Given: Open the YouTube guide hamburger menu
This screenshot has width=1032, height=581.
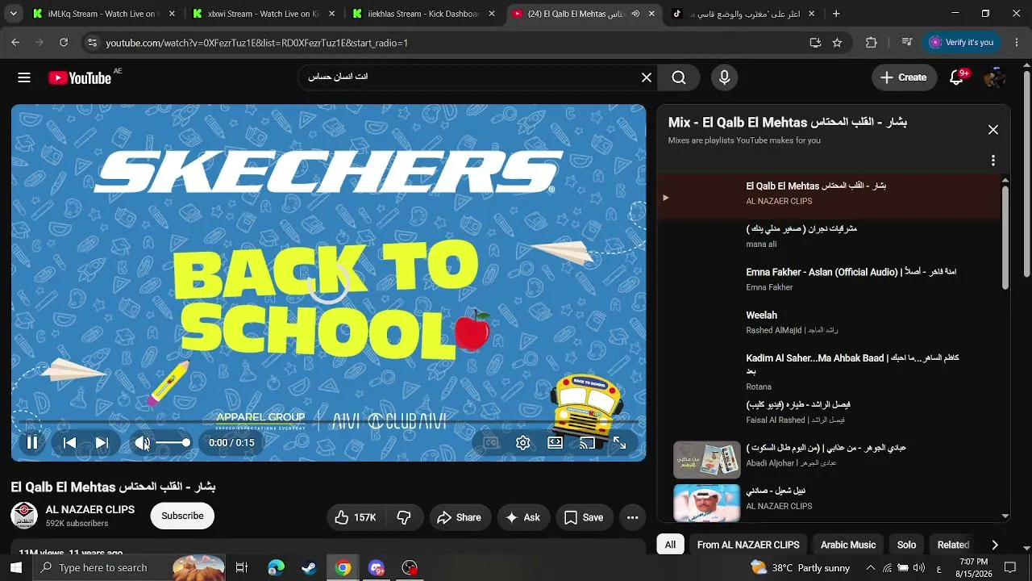Looking at the screenshot, I should 24,77.
